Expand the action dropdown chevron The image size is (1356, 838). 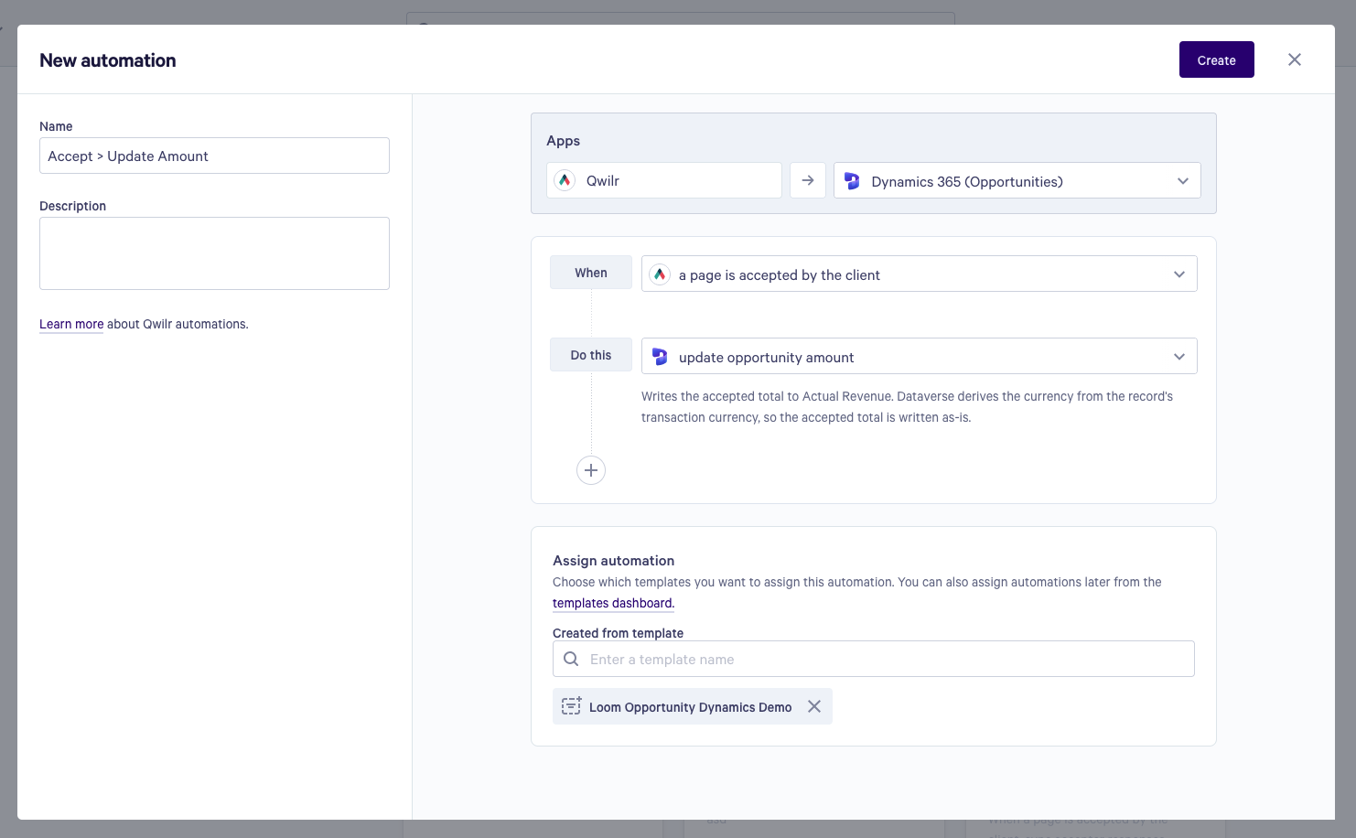coord(1179,357)
